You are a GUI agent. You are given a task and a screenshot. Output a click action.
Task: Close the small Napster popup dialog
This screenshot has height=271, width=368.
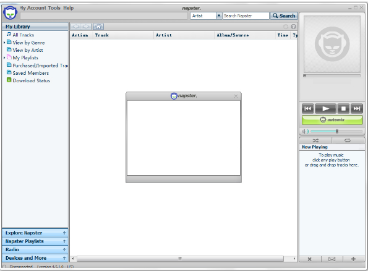tap(236, 96)
